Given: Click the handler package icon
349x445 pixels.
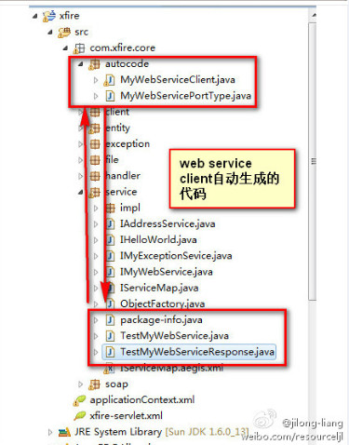Looking at the screenshot, I should tap(95, 176).
